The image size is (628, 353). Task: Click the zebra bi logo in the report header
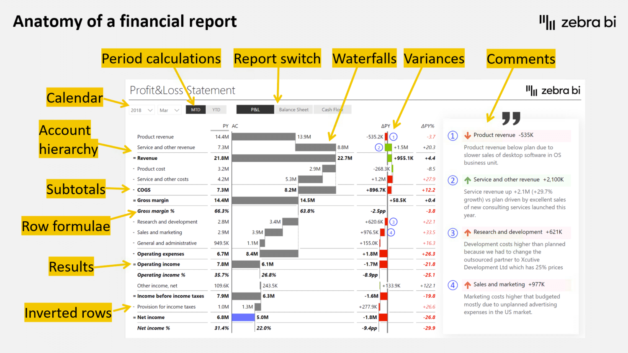coord(553,90)
